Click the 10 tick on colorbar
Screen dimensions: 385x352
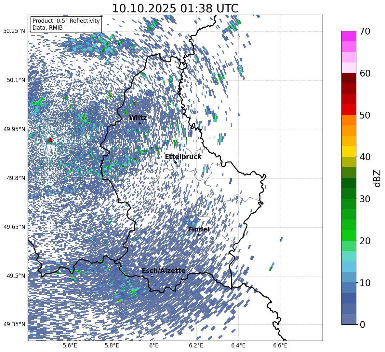[x=365, y=283]
